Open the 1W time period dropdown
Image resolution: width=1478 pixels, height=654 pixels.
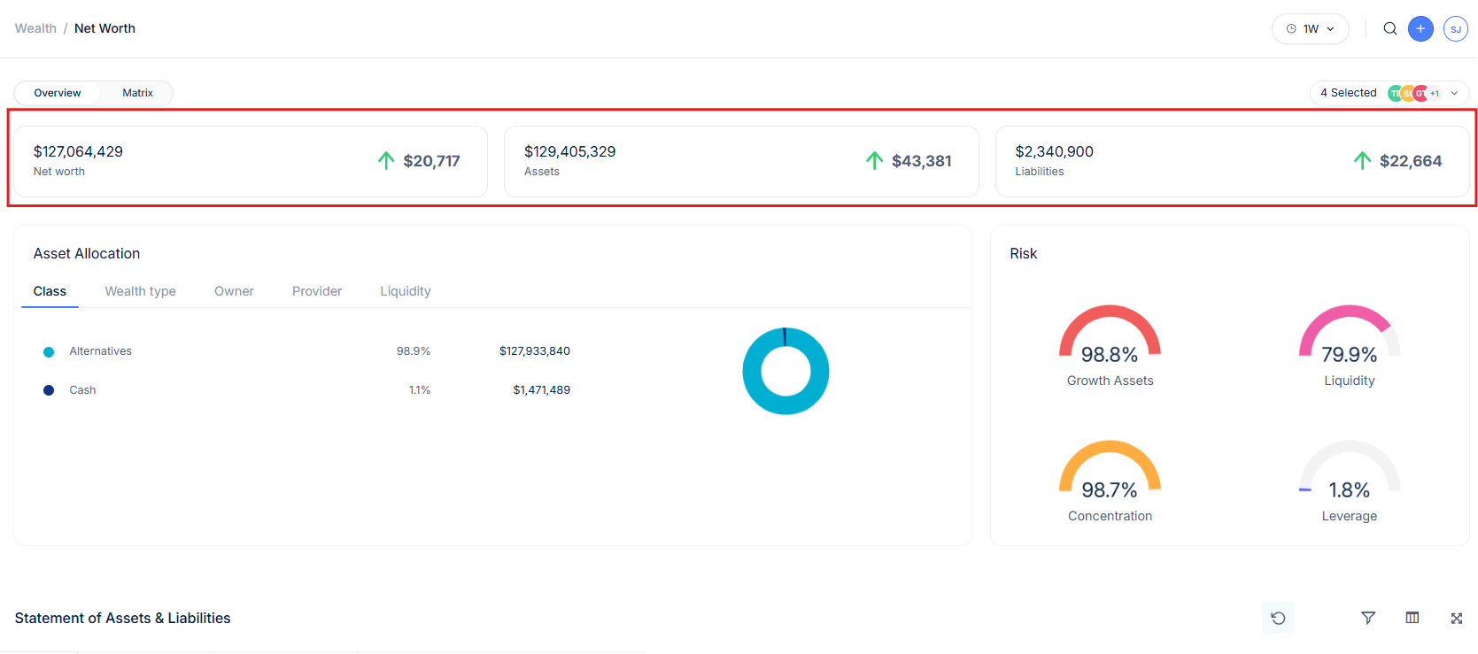pyautogui.click(x=1310, y=29)
